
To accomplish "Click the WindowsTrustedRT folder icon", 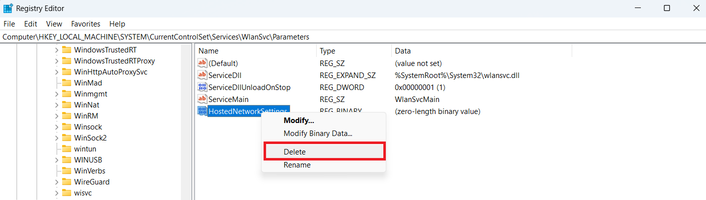I will tap(67, 50).
